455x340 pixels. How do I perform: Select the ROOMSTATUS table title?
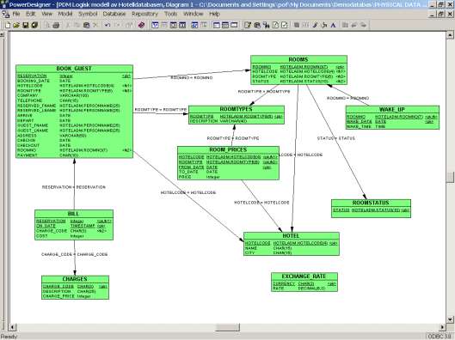click(x=371, y=203)
